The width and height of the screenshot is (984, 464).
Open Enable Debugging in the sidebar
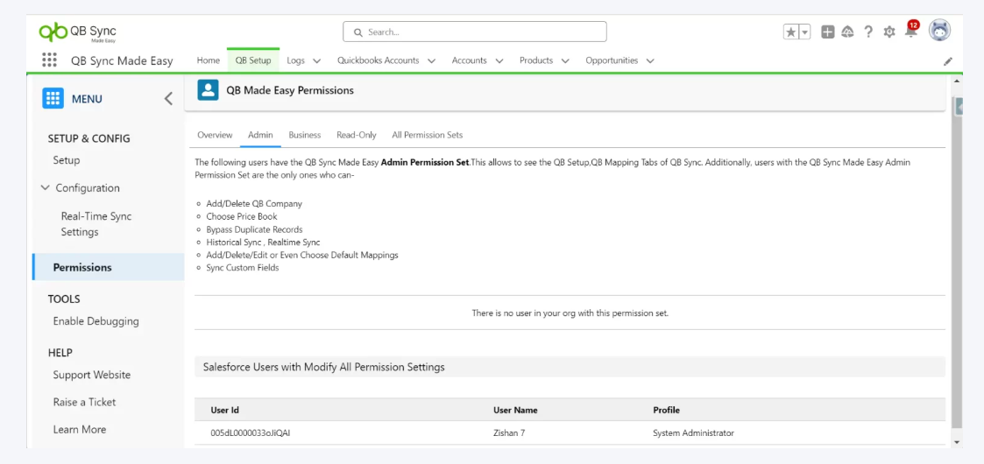(96, 321)
